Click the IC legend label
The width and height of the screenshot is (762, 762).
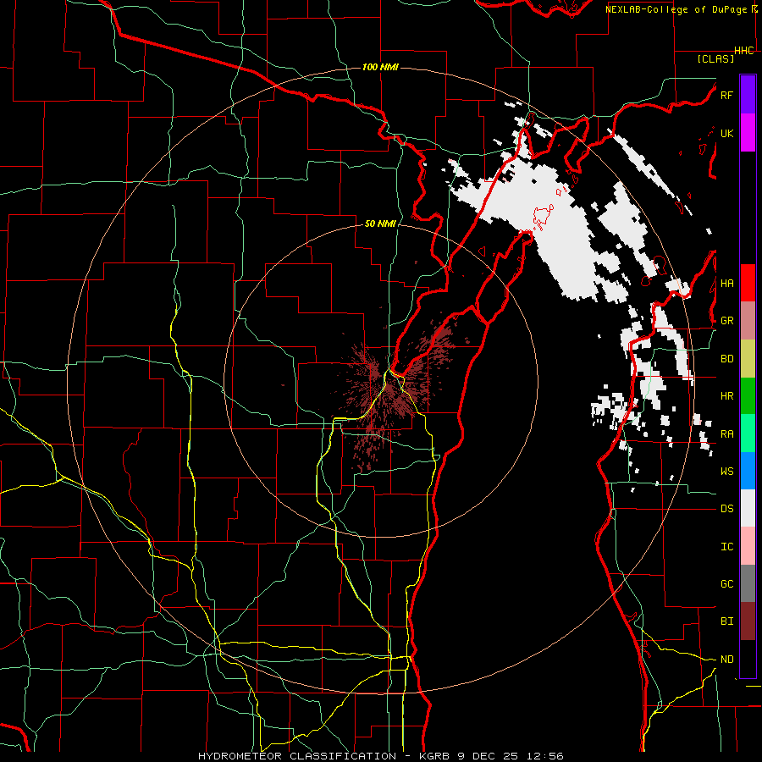tap(726, 547)
